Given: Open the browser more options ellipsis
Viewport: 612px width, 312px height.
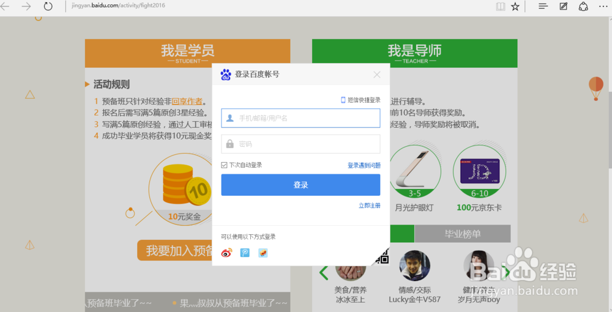Looking at the screenshot, I should coord(603,6).
